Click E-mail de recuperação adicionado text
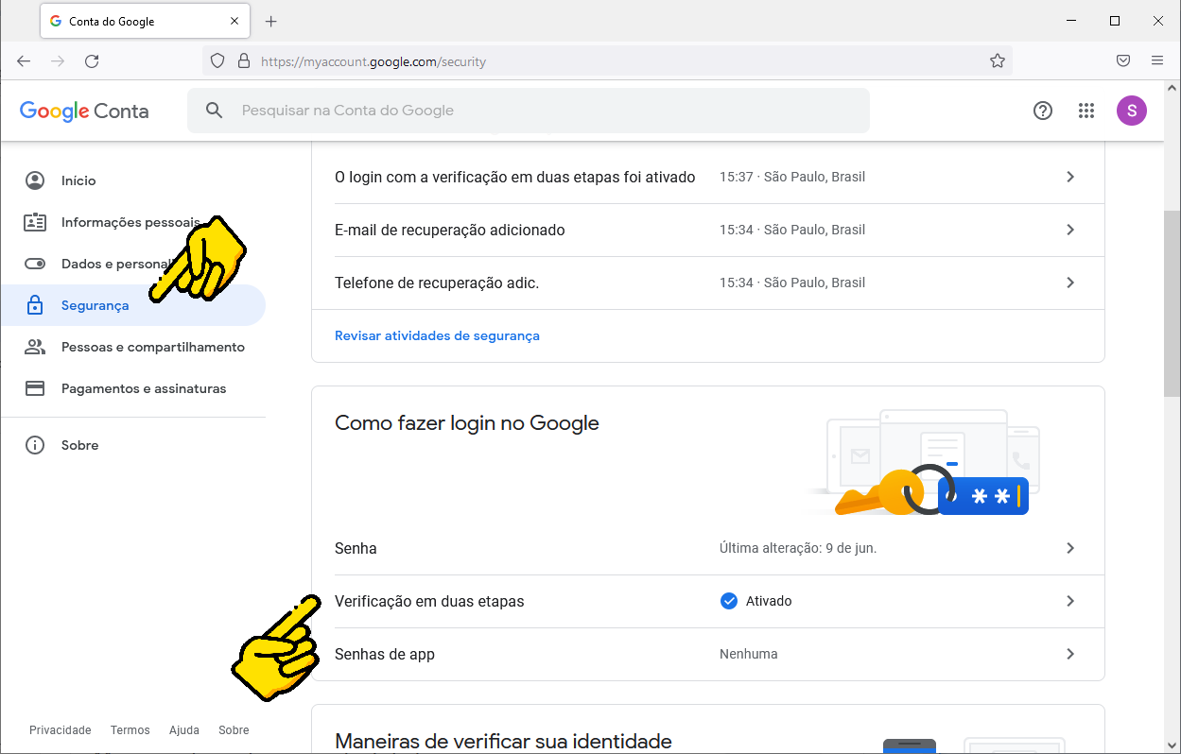 coord(450,230)
